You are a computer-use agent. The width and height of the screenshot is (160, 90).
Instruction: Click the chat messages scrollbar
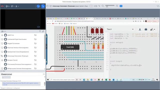coord(44,83)
